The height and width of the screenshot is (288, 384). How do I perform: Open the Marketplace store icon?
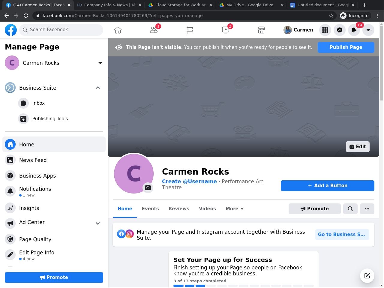point(261,30)
